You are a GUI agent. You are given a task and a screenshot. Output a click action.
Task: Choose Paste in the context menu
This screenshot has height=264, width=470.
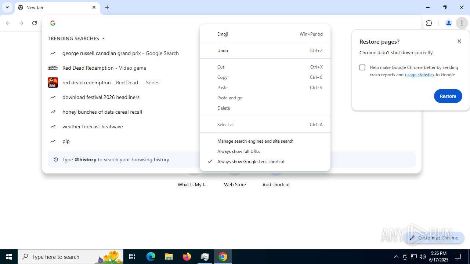[265, 88]
